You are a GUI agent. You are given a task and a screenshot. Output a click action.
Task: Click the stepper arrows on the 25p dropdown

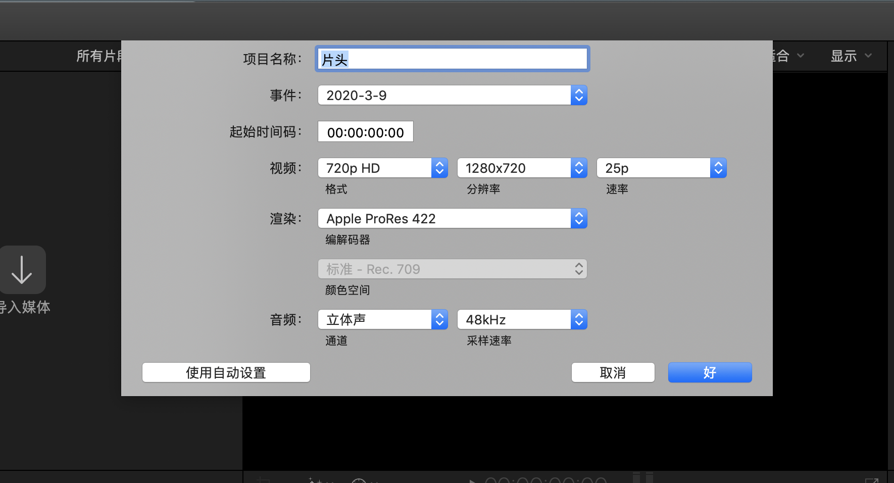tap(718, 168)
